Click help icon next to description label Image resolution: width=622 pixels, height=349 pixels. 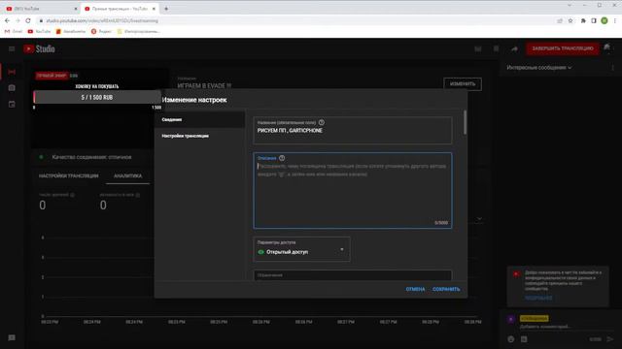tap(282, 158)
